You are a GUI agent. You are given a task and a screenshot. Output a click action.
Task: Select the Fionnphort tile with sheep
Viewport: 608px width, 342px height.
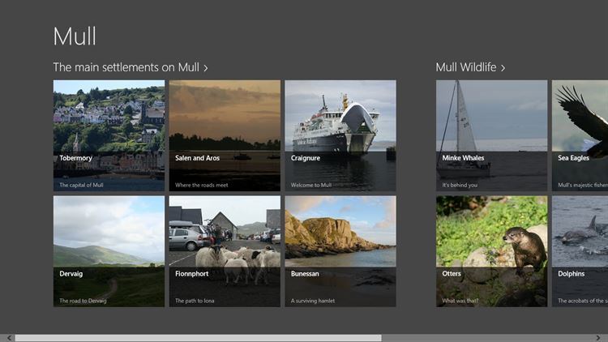(x=225, y=251)
